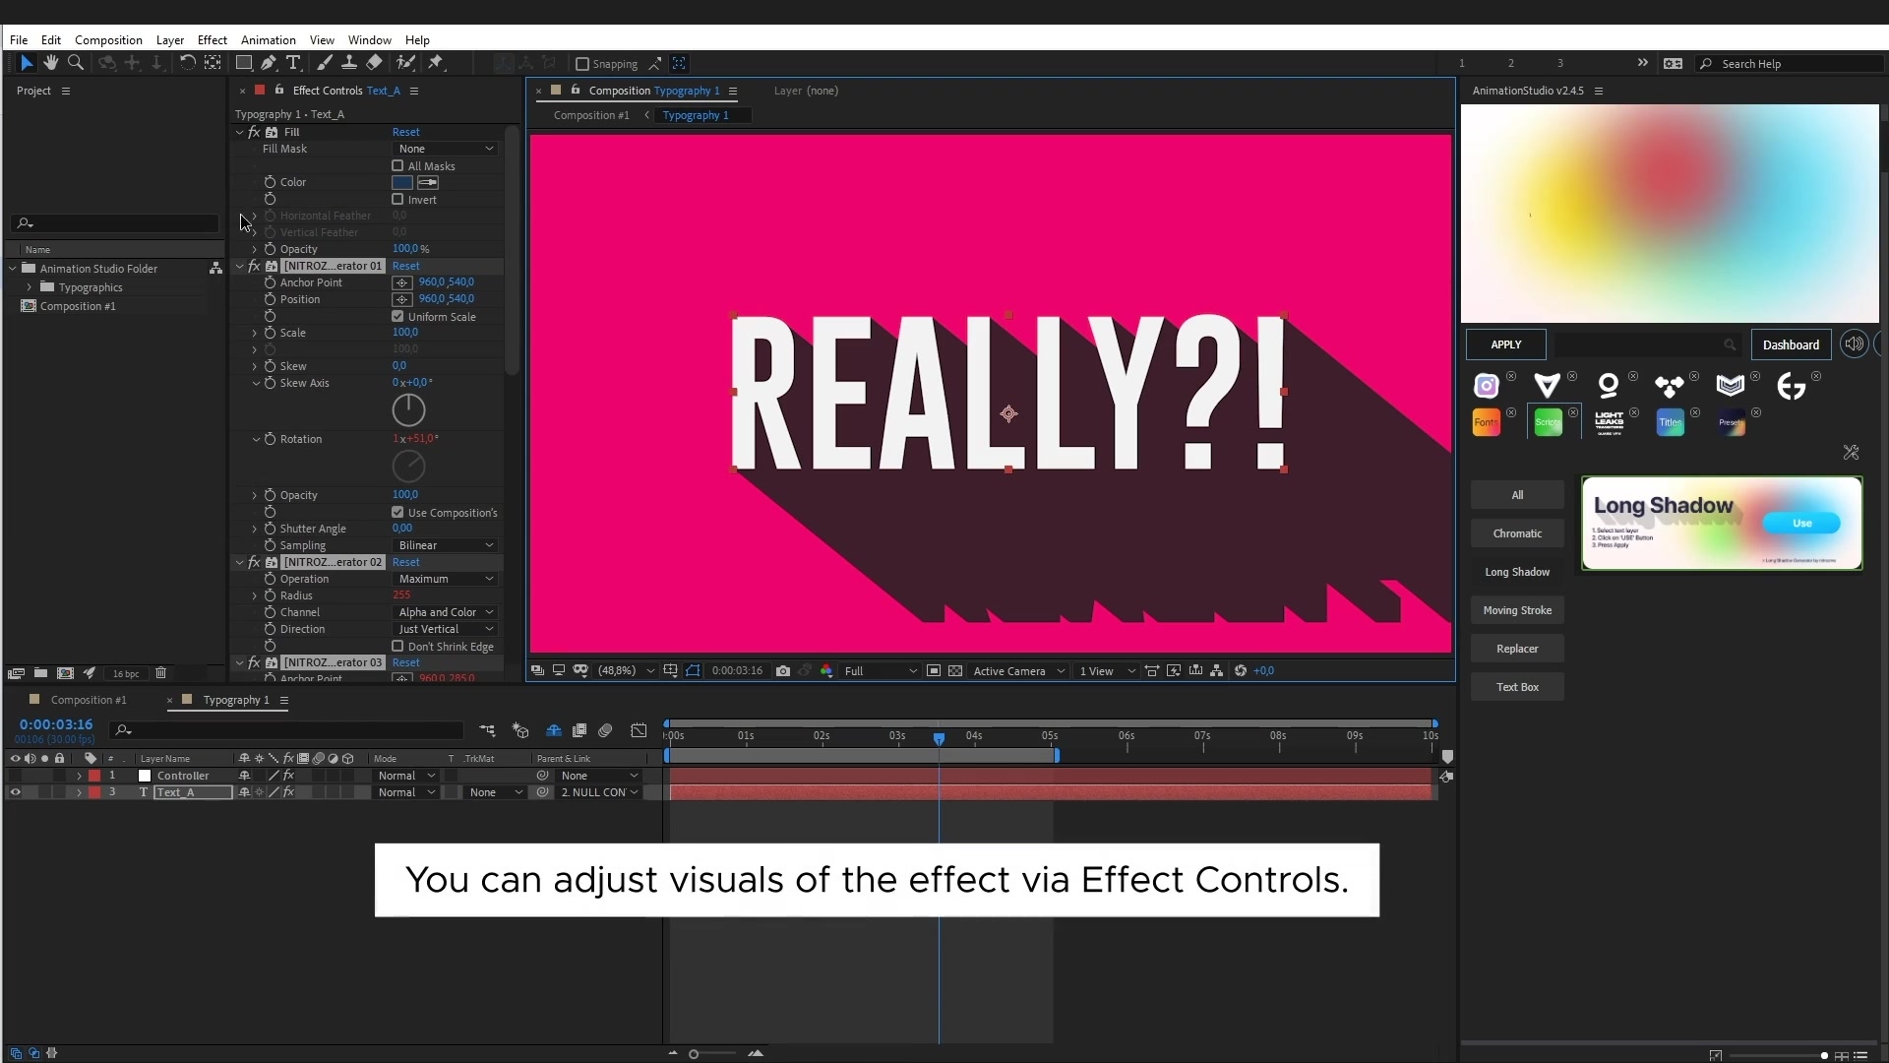The image size is (1889, 1063).
Task: Hide the Text_A layer with eye toggle
Action: click(x=15, y=792)
